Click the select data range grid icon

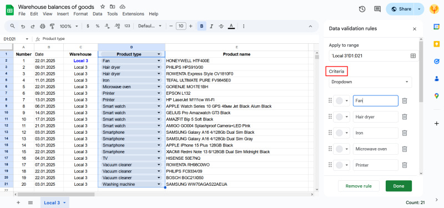413,56
